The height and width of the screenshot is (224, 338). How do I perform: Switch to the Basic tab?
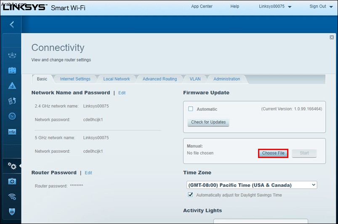tap(42, 79)
